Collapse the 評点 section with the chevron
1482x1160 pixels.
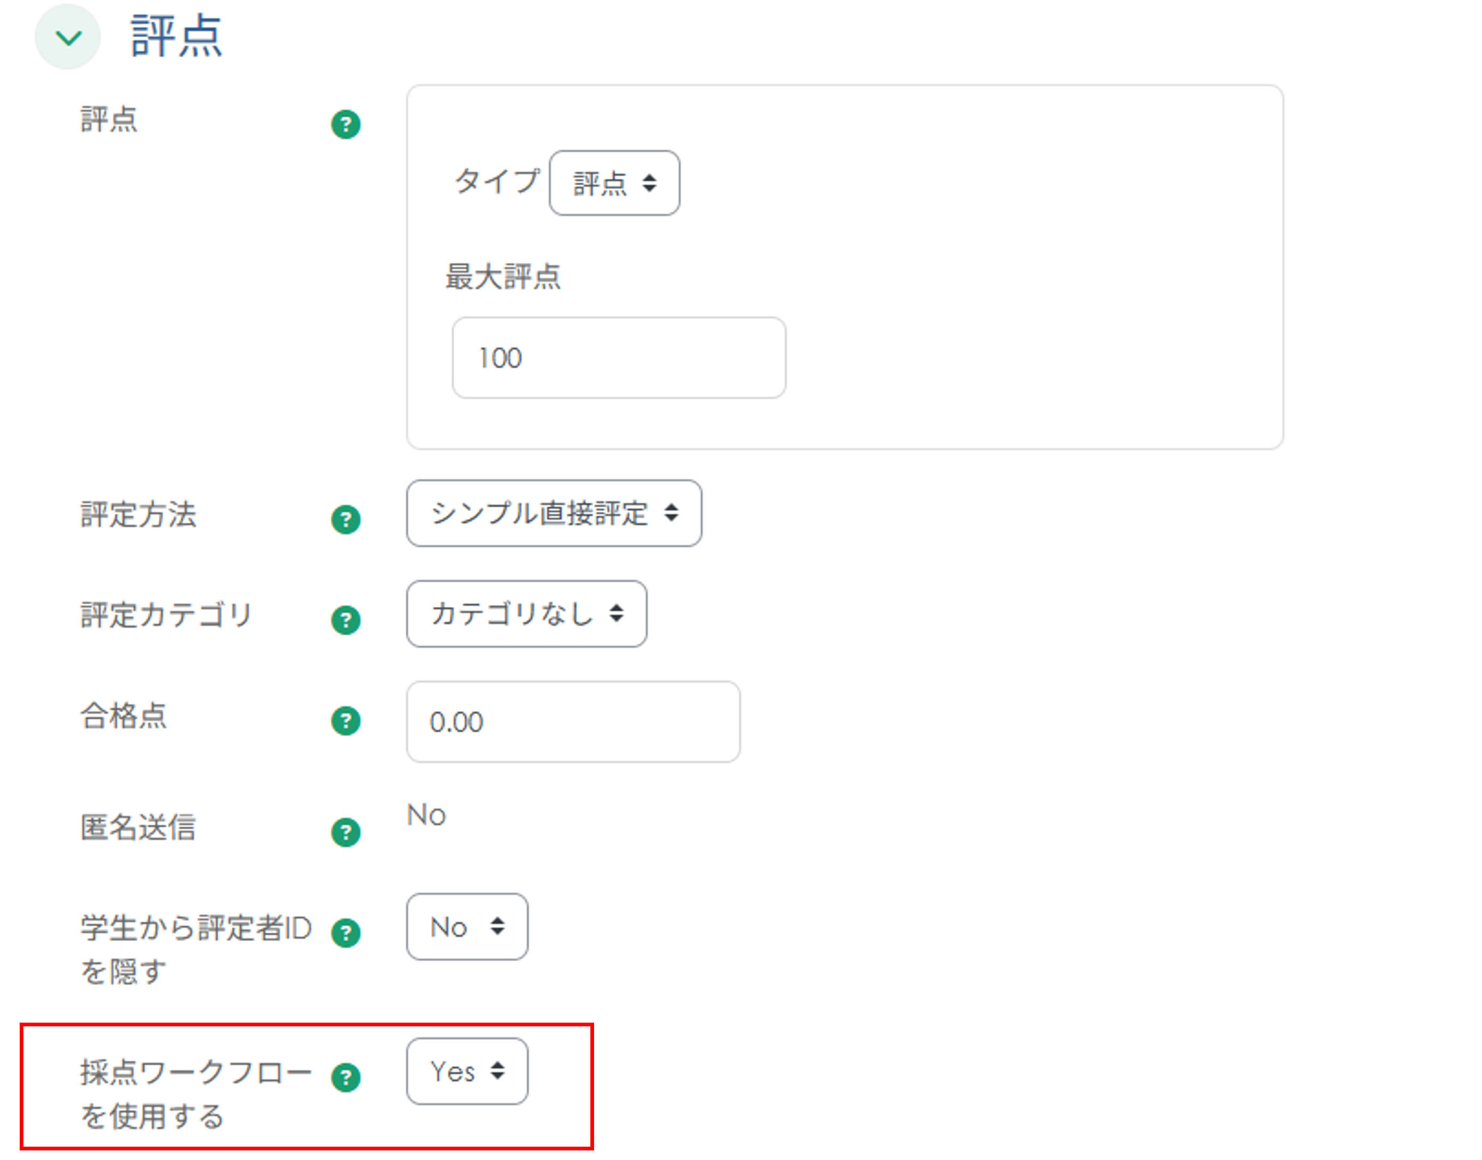[68, 37]
